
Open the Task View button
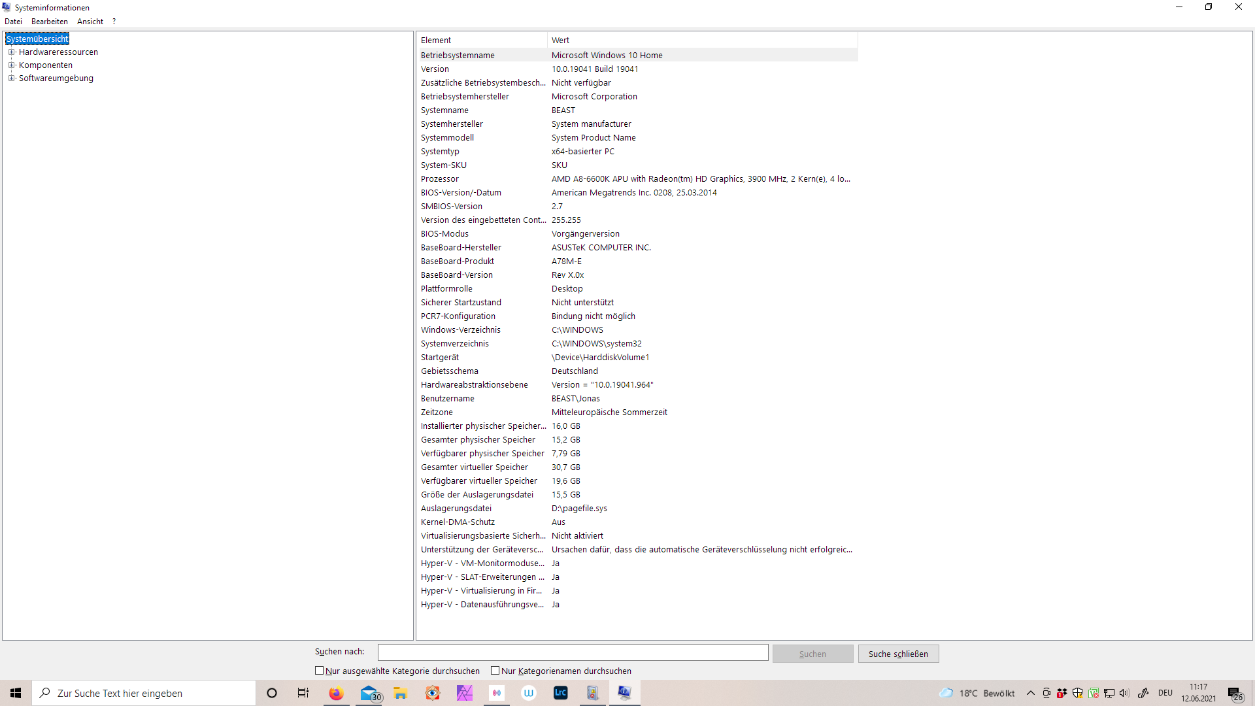303,693
